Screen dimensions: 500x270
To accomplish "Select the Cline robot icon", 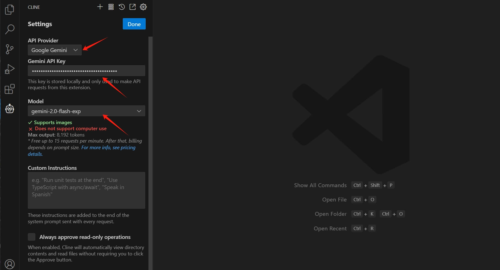I will click(x=10, y=109).
